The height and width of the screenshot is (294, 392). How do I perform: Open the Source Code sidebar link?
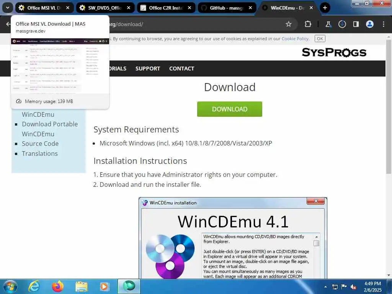pyautogui.click(x=40, y=144)
